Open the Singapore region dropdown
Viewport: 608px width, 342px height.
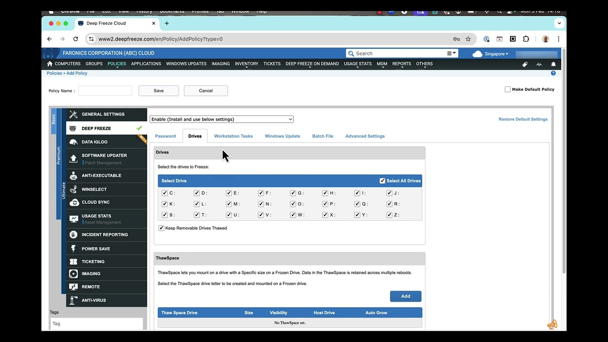(496, 54)
